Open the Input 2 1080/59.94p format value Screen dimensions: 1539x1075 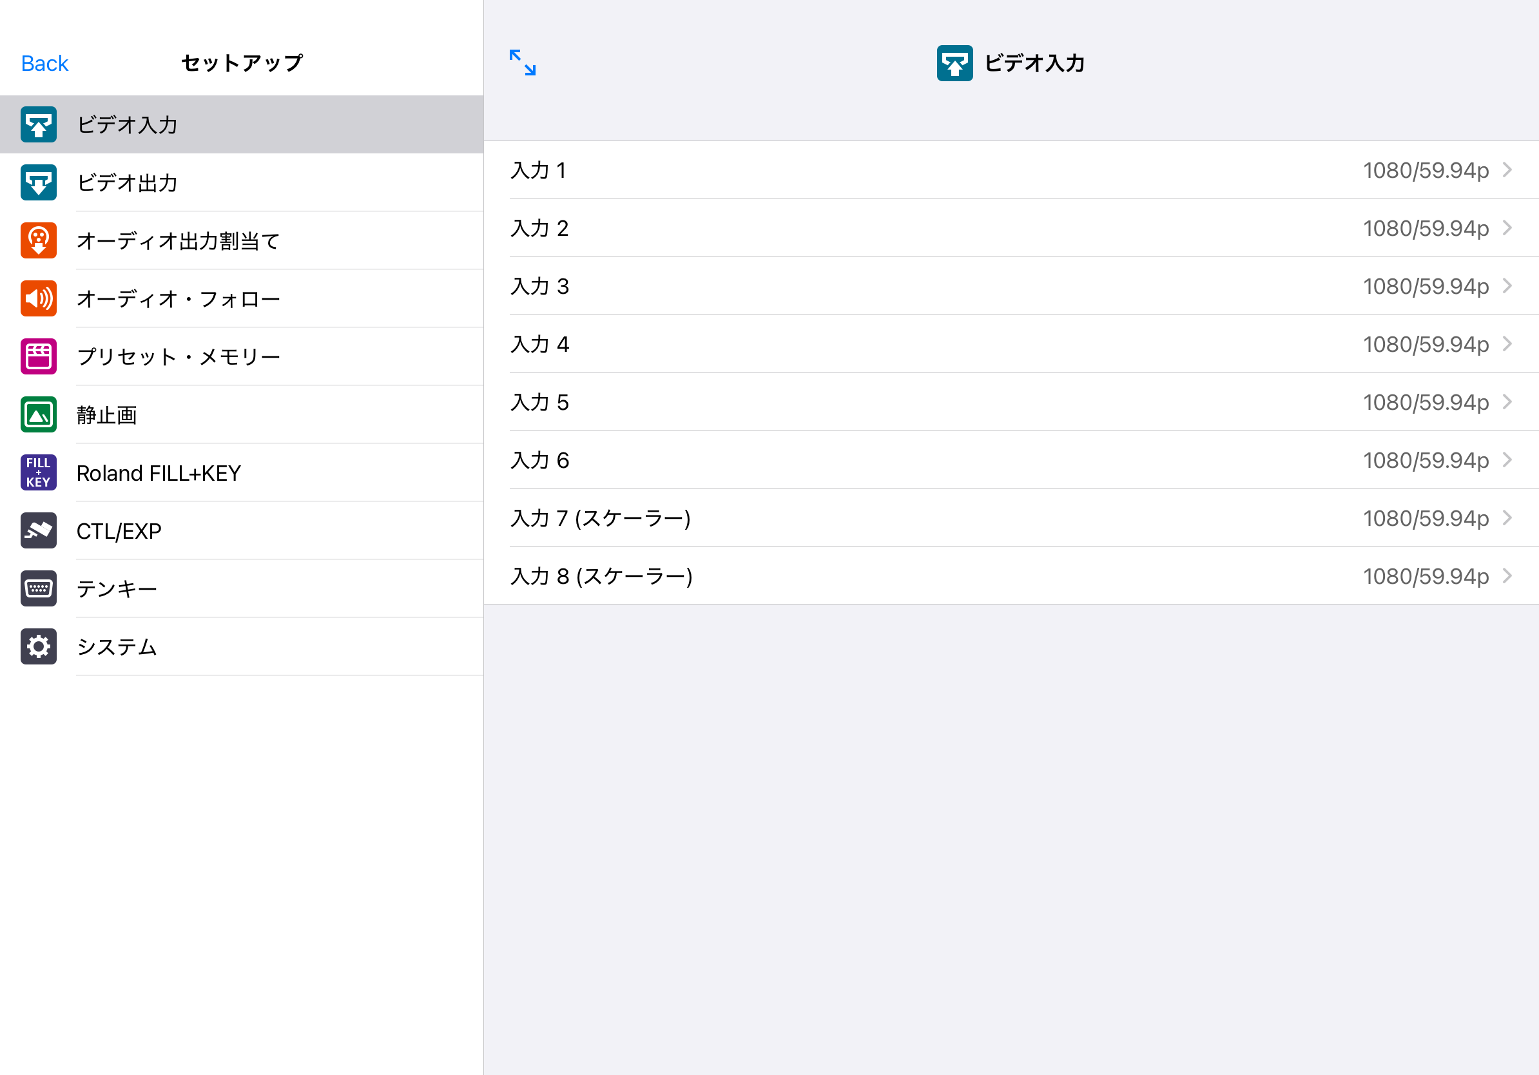click(1425, 229)
